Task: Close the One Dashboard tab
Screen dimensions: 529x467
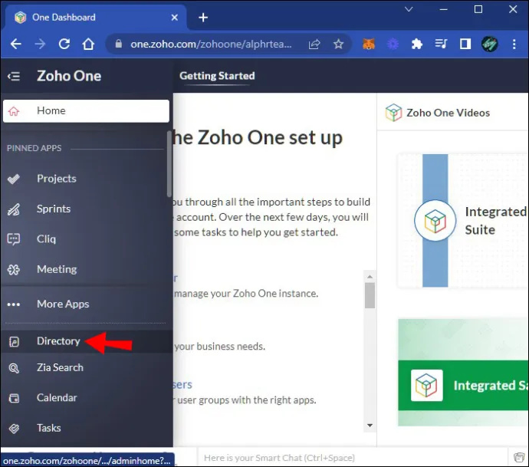Action: (175, 18)
